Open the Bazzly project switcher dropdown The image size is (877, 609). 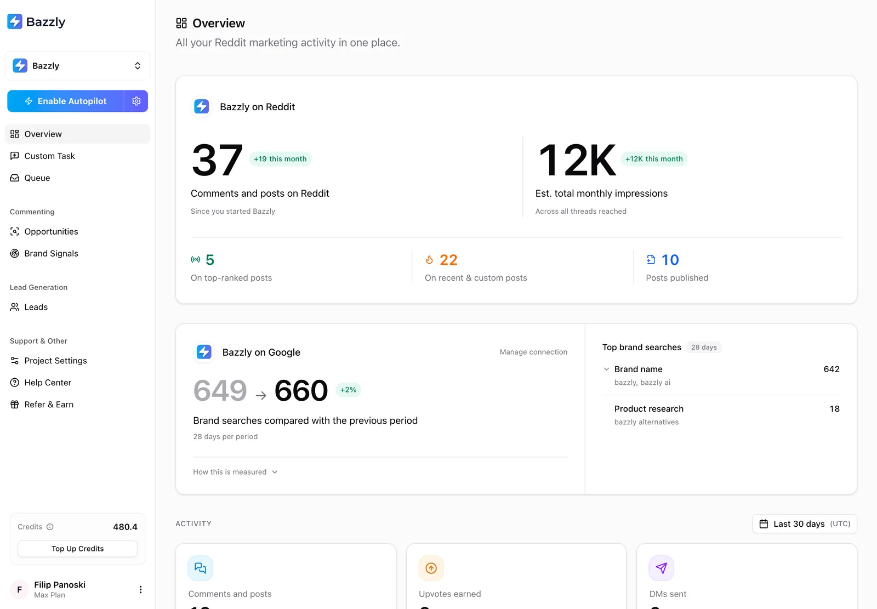click(x=77, y=66)
